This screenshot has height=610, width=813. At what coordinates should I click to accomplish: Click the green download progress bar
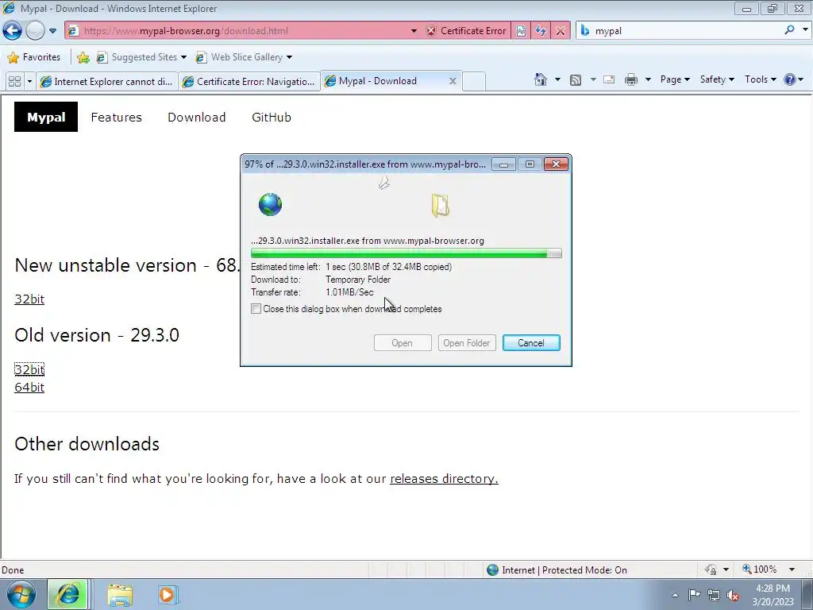406,253
